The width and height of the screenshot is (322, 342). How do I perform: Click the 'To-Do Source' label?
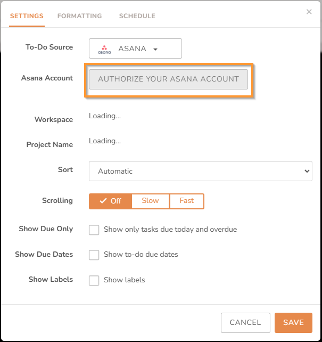coord(49,47)
